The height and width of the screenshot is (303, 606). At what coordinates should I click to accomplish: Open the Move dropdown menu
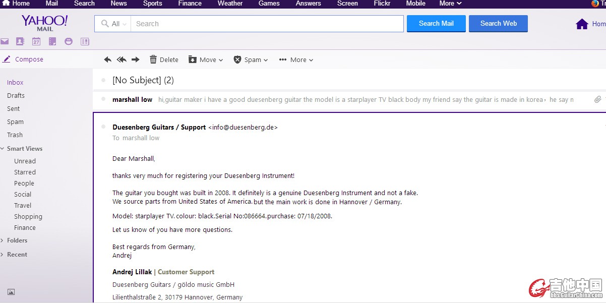click(x=206, y=59)
